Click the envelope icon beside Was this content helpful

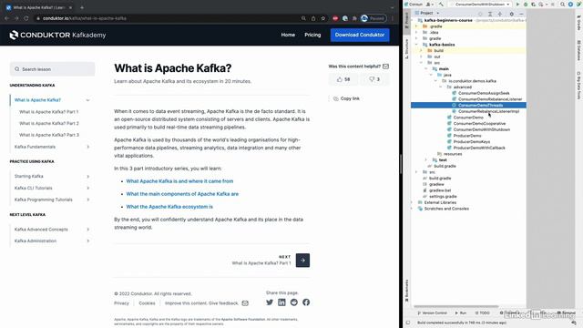point(385,67)
